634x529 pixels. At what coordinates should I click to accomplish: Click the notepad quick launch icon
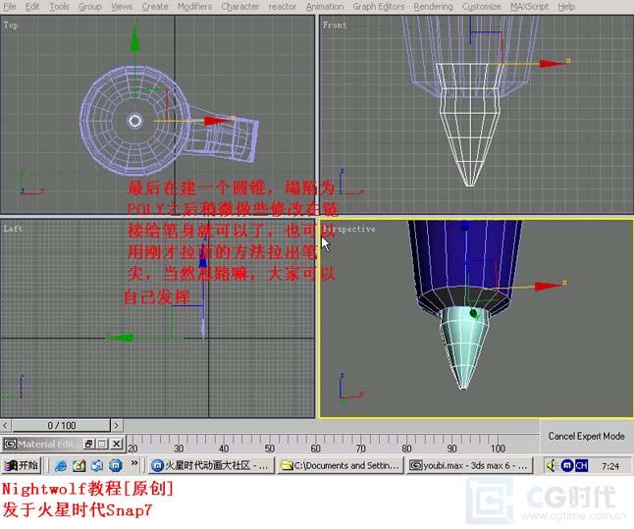79,466
